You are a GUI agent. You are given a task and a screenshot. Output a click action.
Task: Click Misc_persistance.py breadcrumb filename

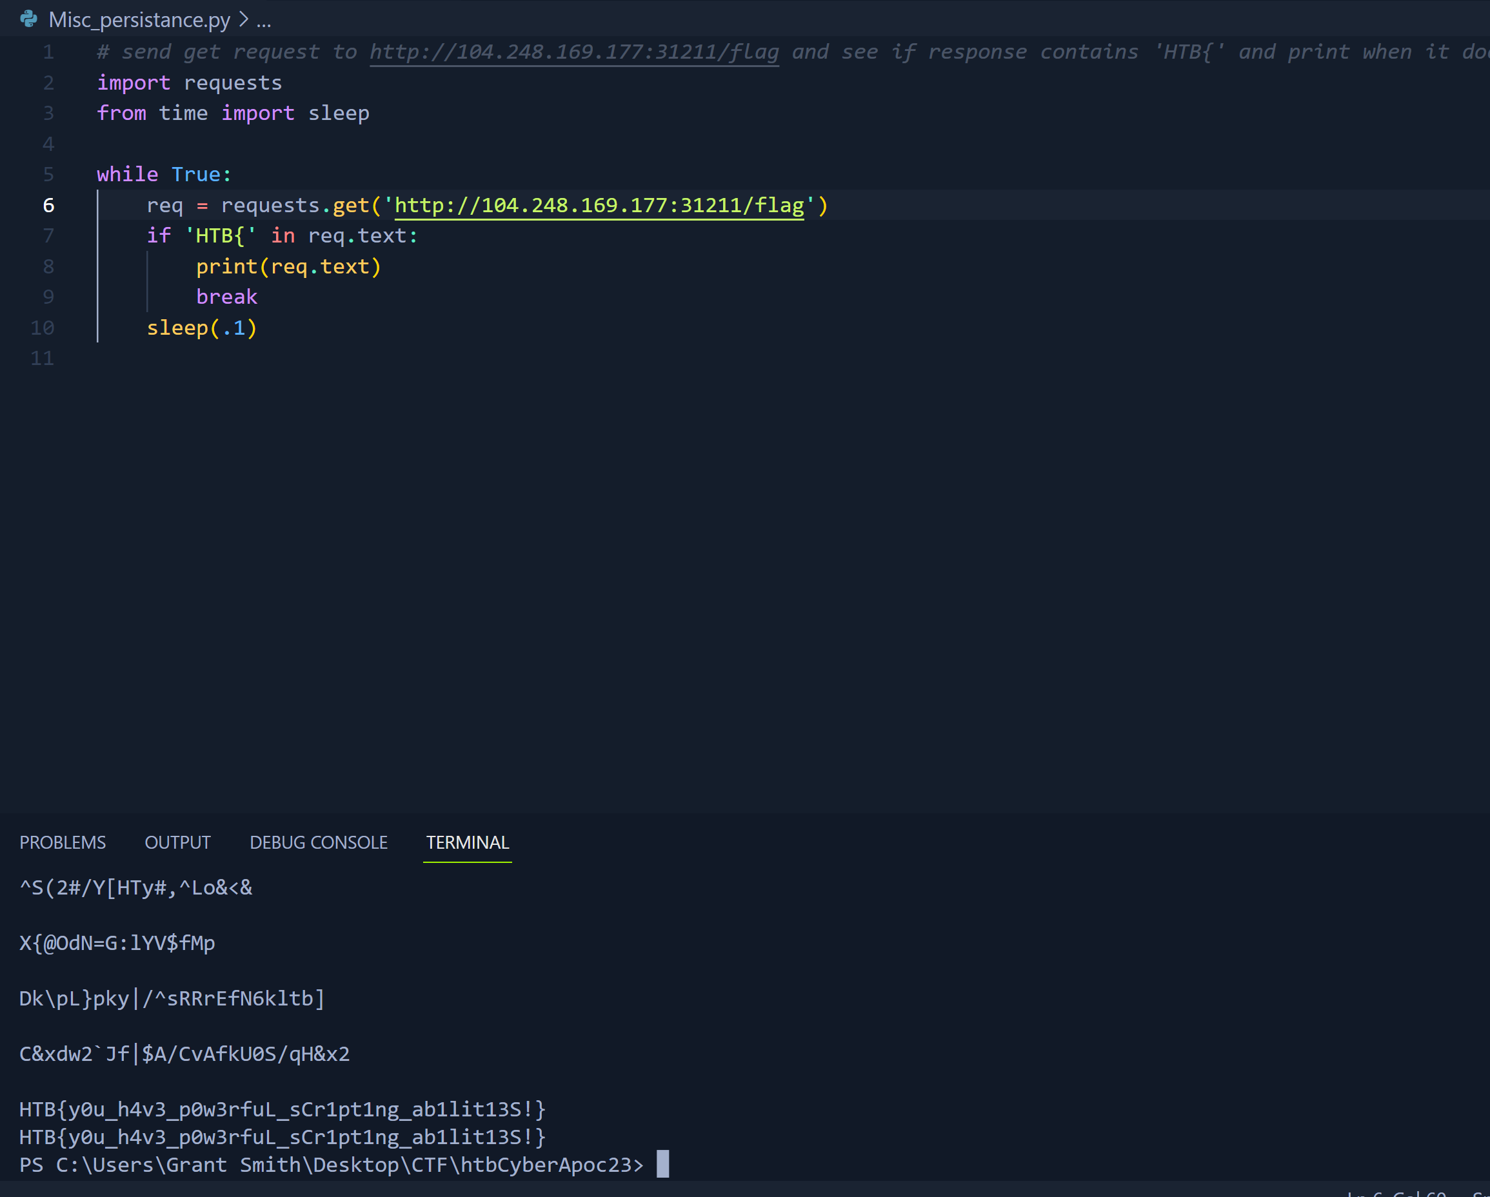coord(139,20)
